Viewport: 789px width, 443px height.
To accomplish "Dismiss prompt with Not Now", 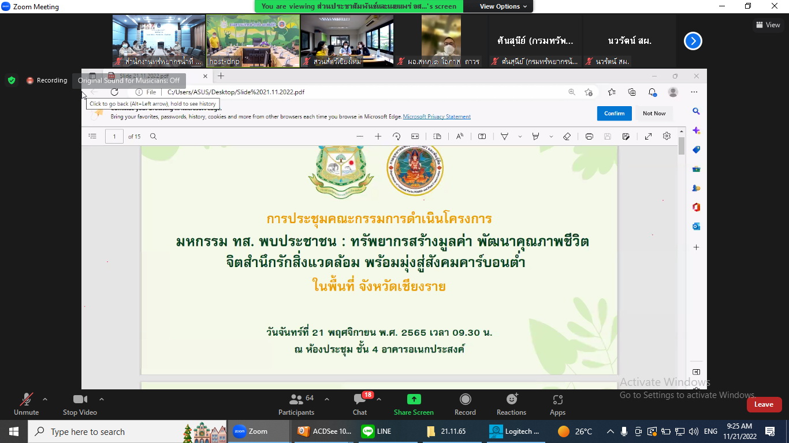I will [654, 114].
